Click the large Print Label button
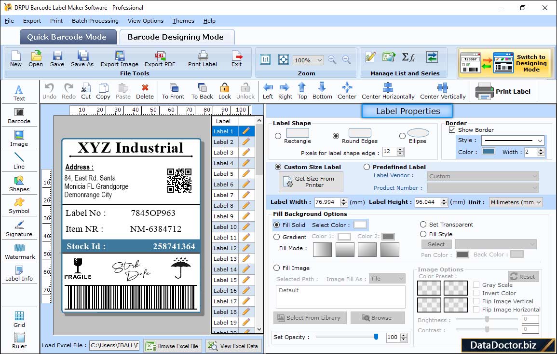The image size is (557, 354). (x=503, y=91)
